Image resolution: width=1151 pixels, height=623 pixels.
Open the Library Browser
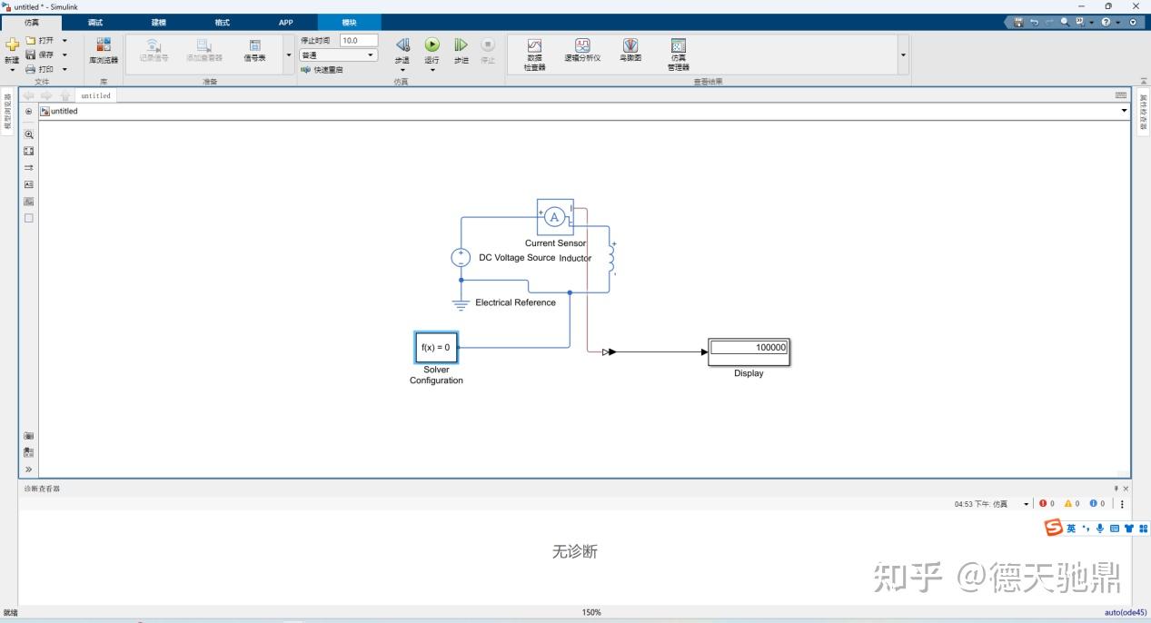103,47
